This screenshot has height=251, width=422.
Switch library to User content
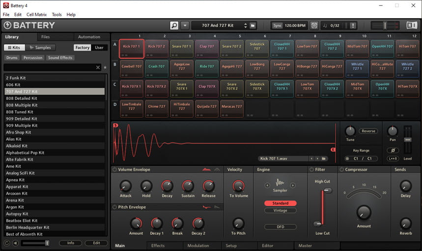pyautogui.click(x=99, y=48)
